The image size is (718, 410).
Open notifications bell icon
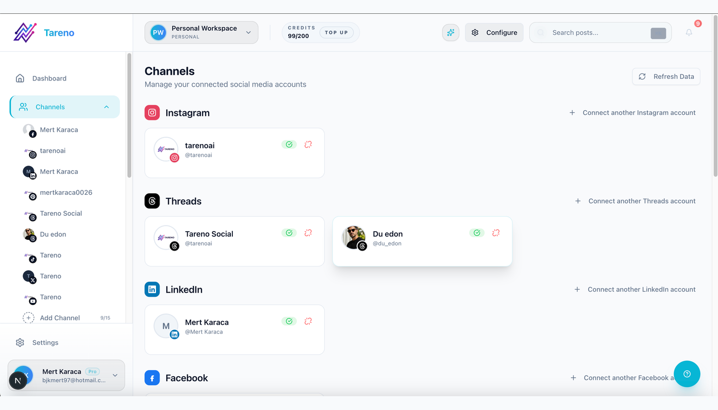click(689, 32)
